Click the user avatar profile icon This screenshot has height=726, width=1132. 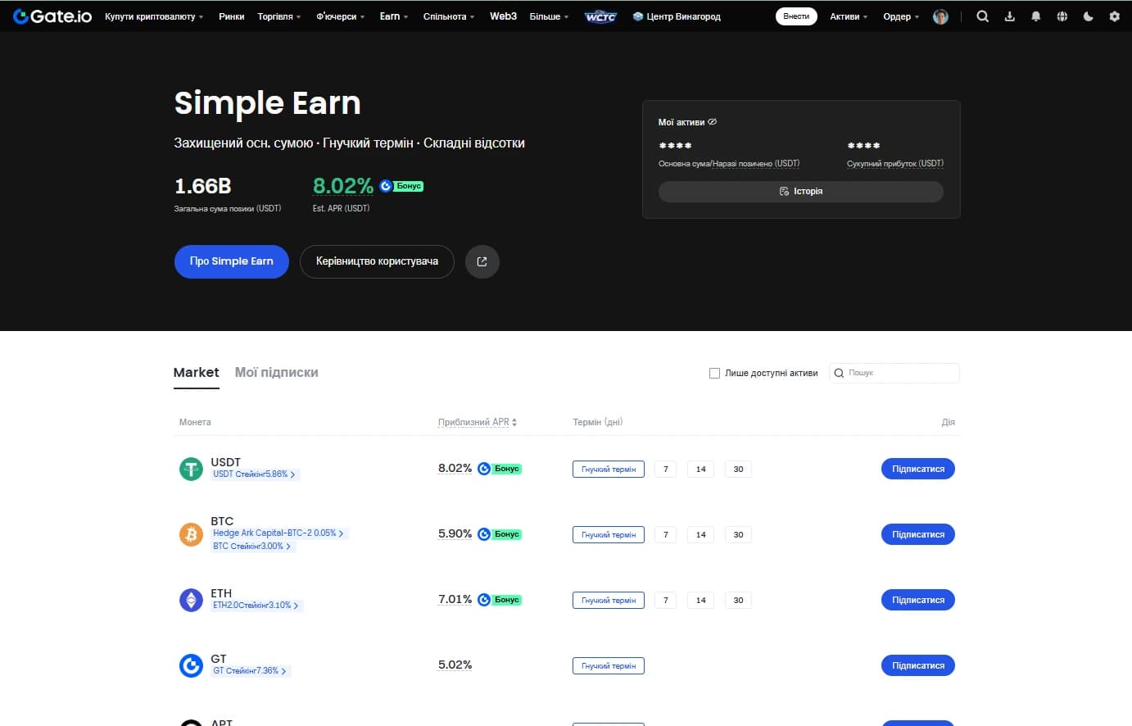[x=940, y=16]
